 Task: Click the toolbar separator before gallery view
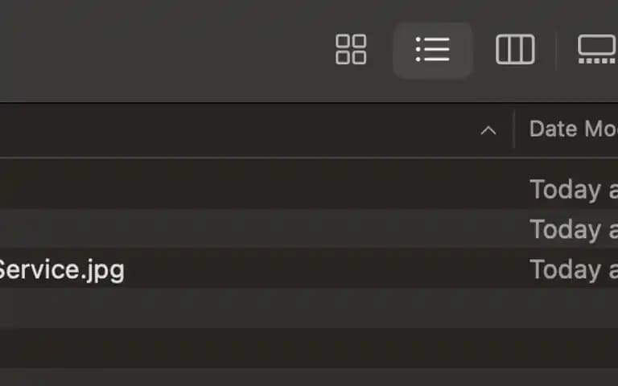click(556, 51)
